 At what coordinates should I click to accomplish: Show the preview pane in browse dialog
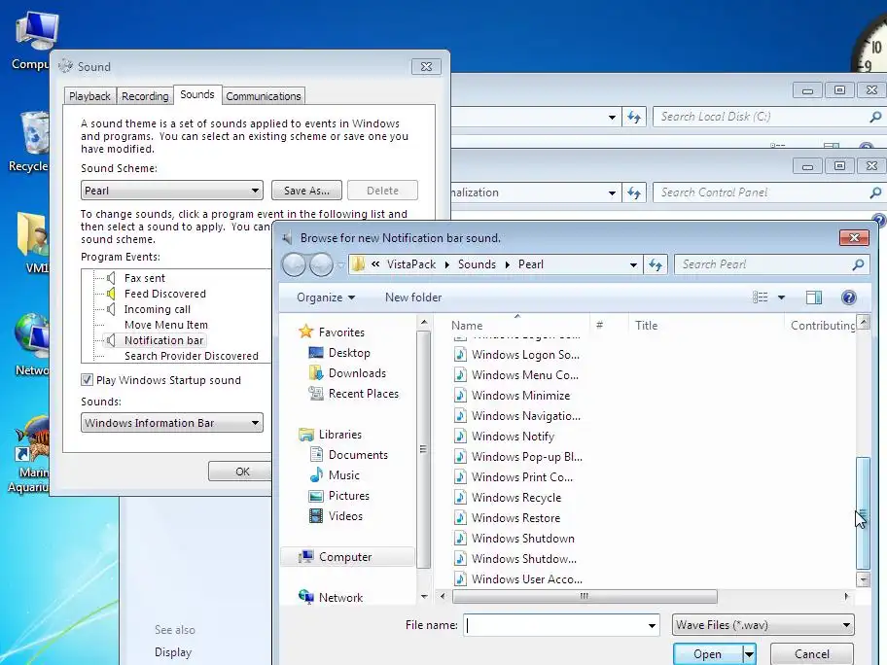click(x=814, y=297)
